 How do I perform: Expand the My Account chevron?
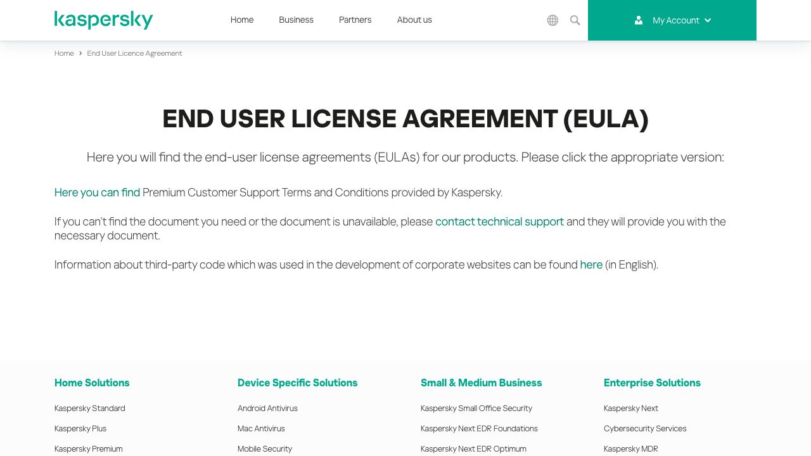(x=708, y=20)
